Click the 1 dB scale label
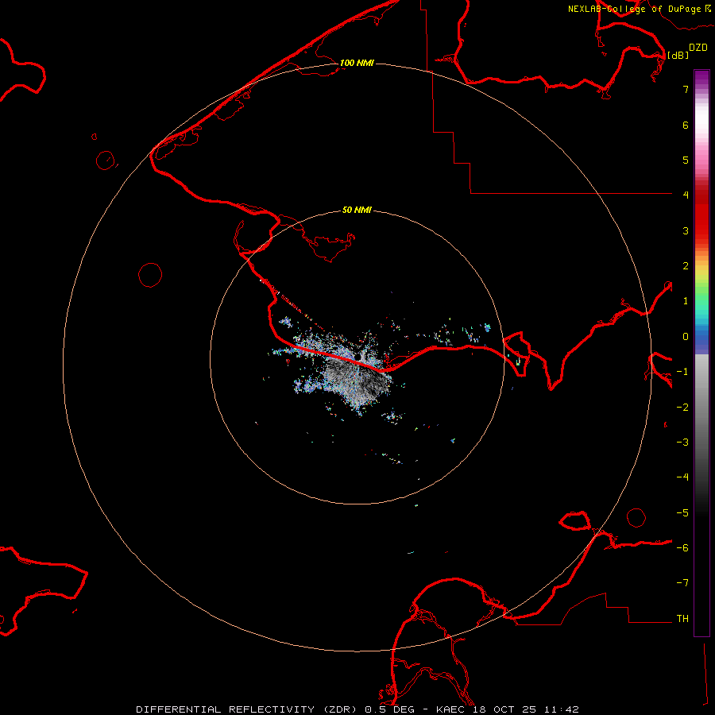Screen dimensions: 715x715 pyautogui.click(x=686, y=301)
